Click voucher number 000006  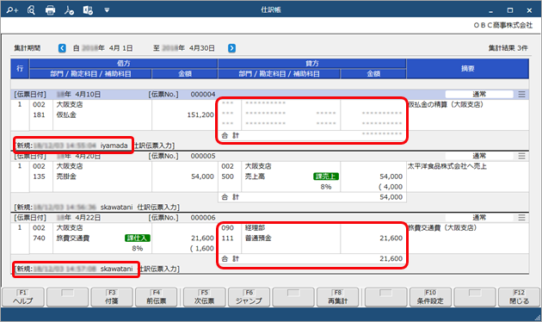coord(203,218)
